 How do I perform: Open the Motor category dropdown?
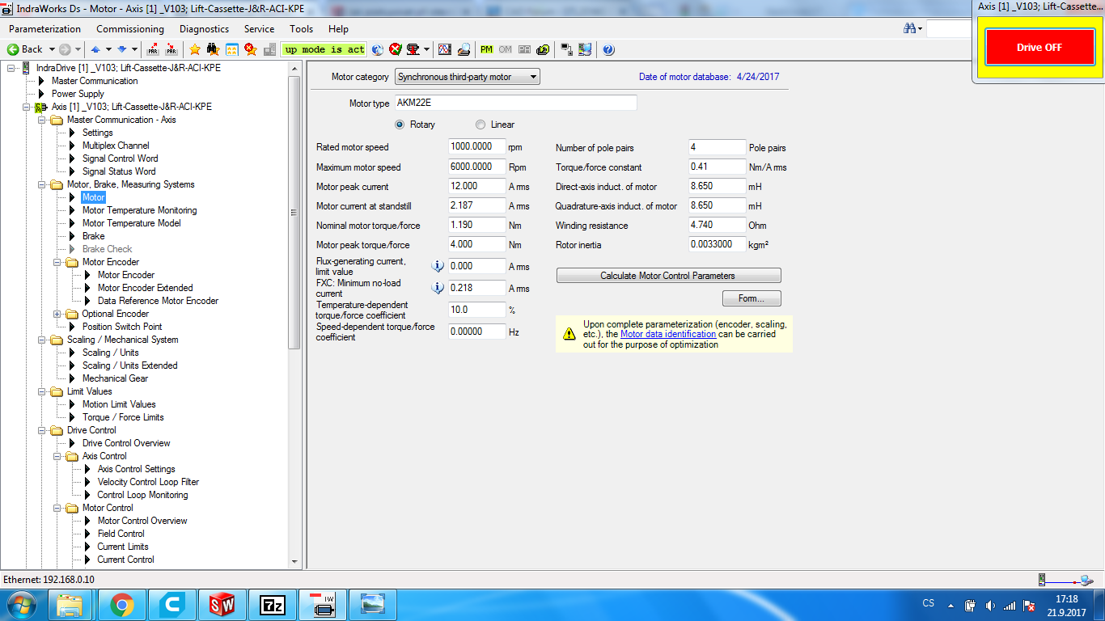pos(467,77)
